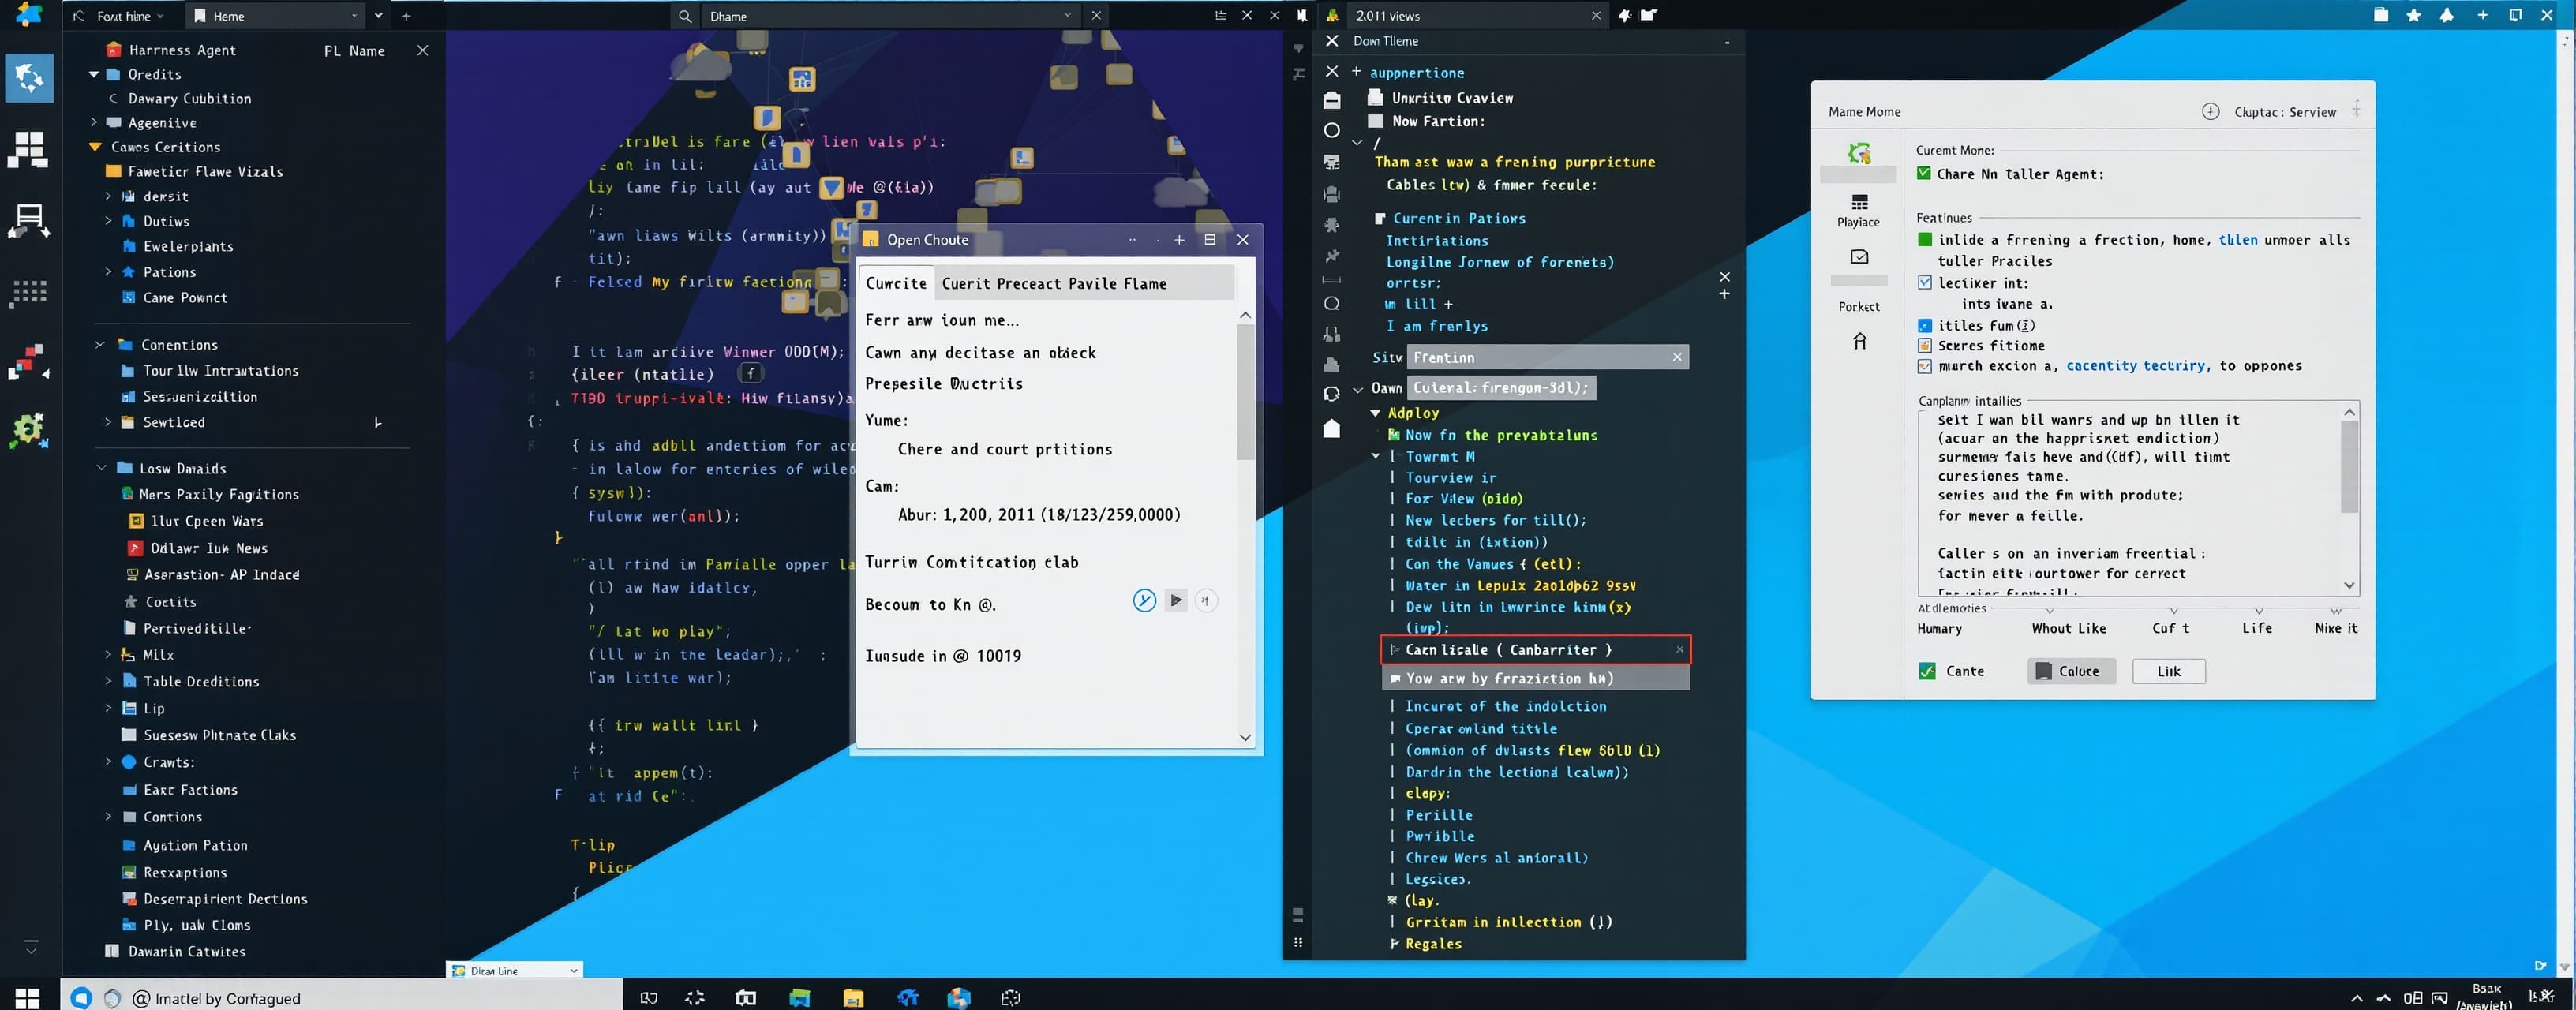Open the green gear icon in left sidebar

click(28, 430)
